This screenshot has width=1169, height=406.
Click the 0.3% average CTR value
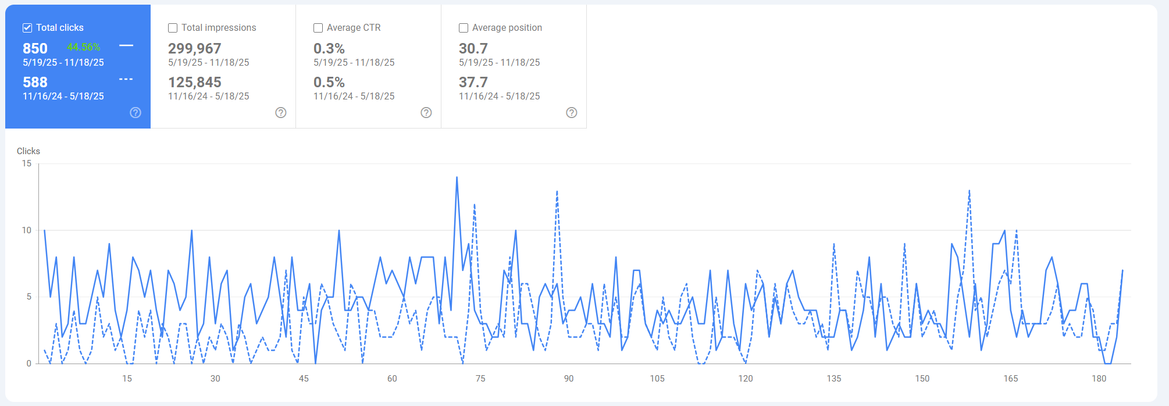click(329, 48)
